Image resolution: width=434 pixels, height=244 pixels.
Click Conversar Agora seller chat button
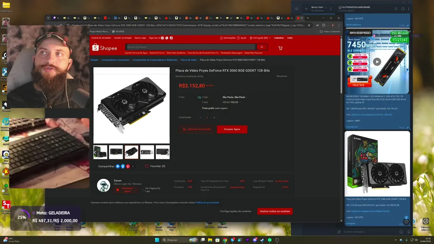[125, 190]
